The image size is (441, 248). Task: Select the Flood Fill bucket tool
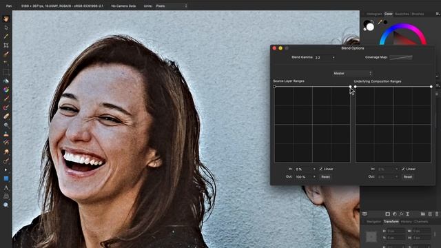[x=6, y=81]
